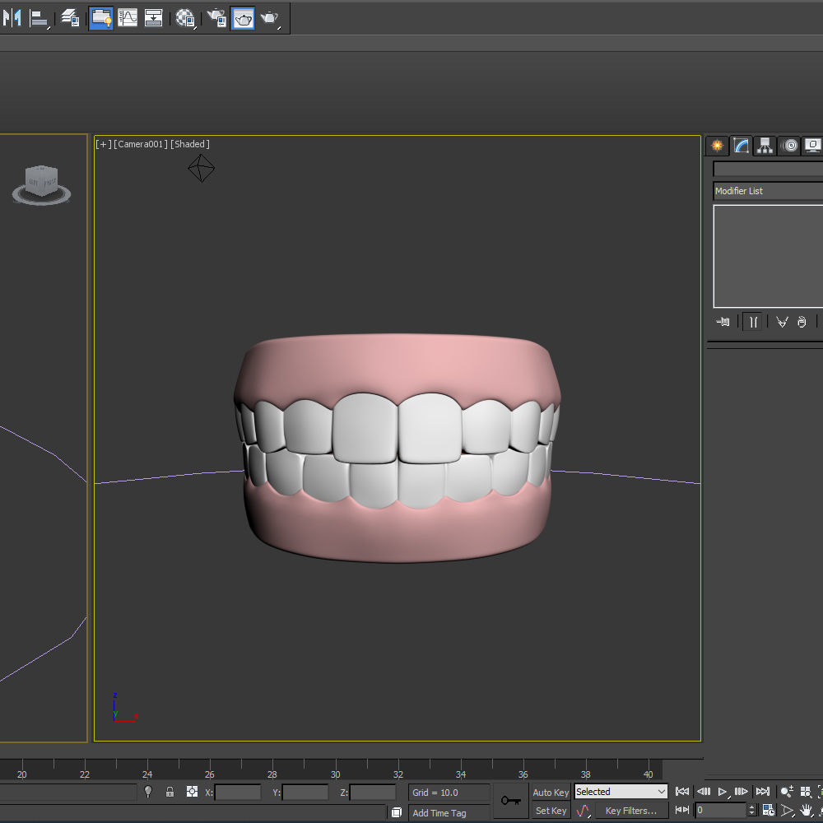Switch to the Hierarchy command panel tab
The height and width of the screenshot is (823, 823).
[765, 146]
